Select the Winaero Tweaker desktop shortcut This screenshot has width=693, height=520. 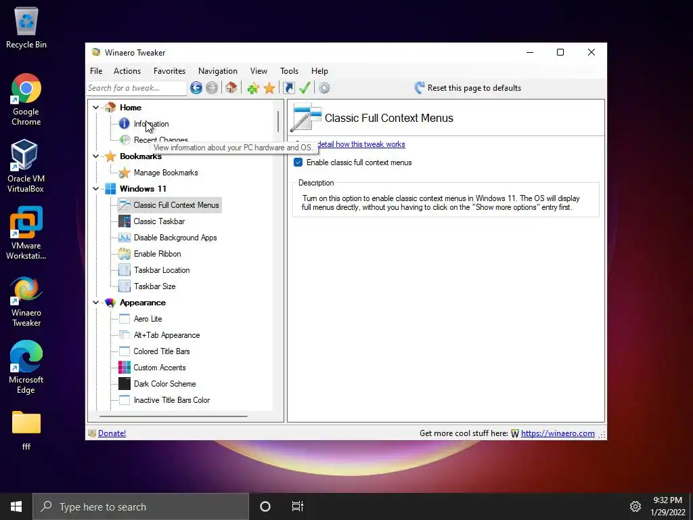point(26,301)
